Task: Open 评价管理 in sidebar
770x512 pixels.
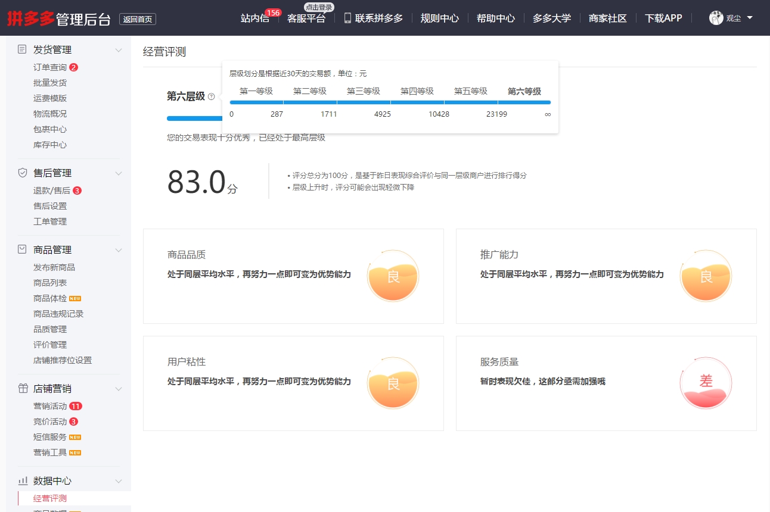Action: click(x=50, y=345)
